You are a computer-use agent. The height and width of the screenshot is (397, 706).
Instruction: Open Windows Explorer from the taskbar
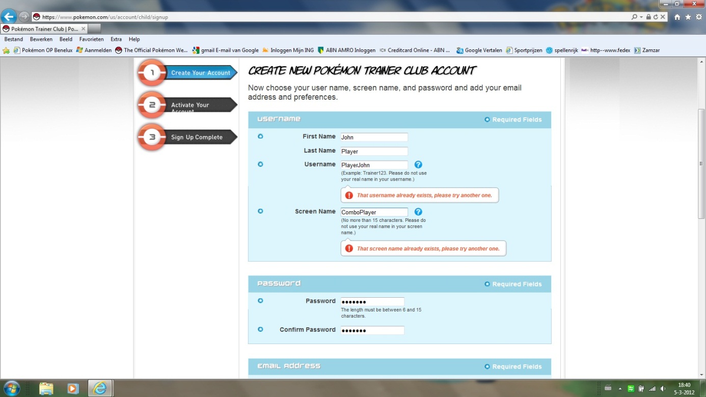pyautogui.click(x=46, y=388)
